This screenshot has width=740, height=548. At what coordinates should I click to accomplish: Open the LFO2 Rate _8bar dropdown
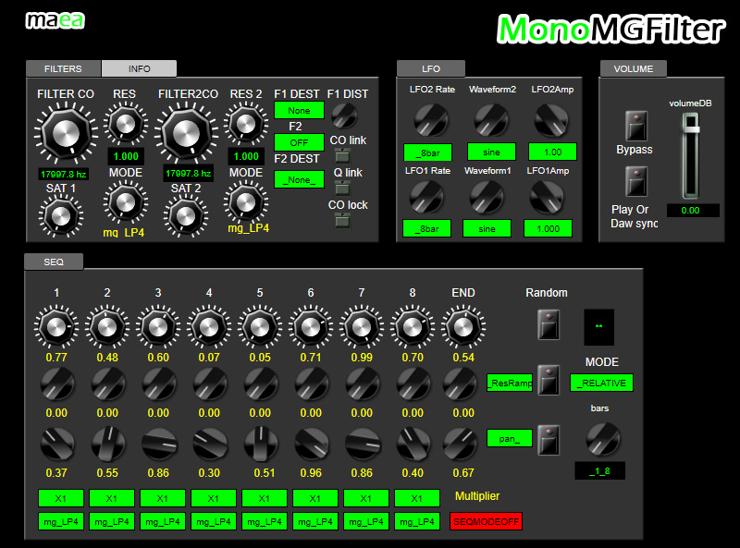pyautogui.click(x=427, y=152)
